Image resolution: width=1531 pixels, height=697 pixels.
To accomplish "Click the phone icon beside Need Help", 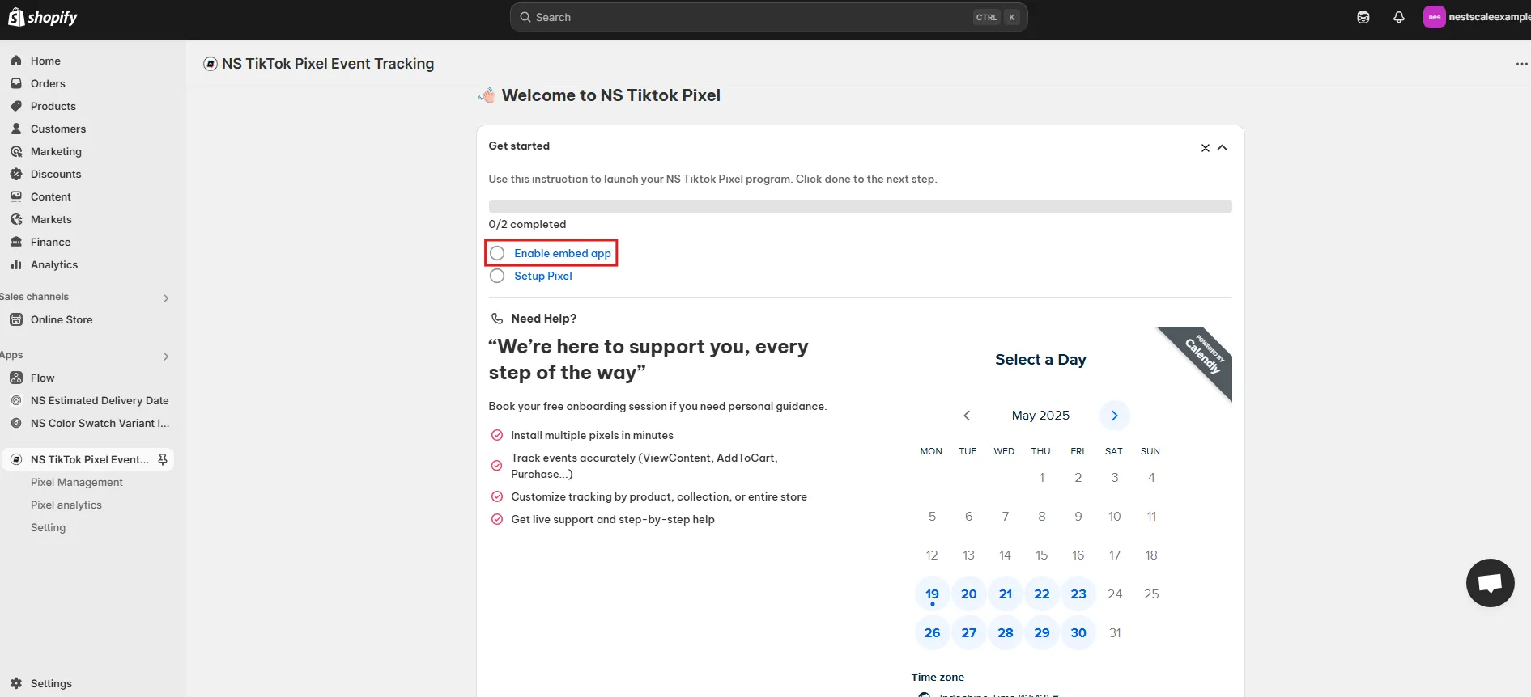I will tap(497, 319).
